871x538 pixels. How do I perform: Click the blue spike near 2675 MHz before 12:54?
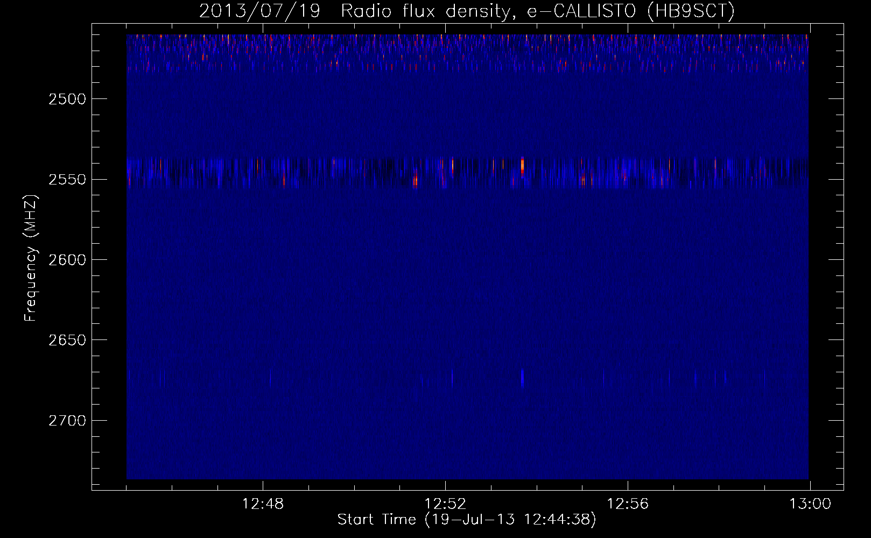tap(522, 378)
